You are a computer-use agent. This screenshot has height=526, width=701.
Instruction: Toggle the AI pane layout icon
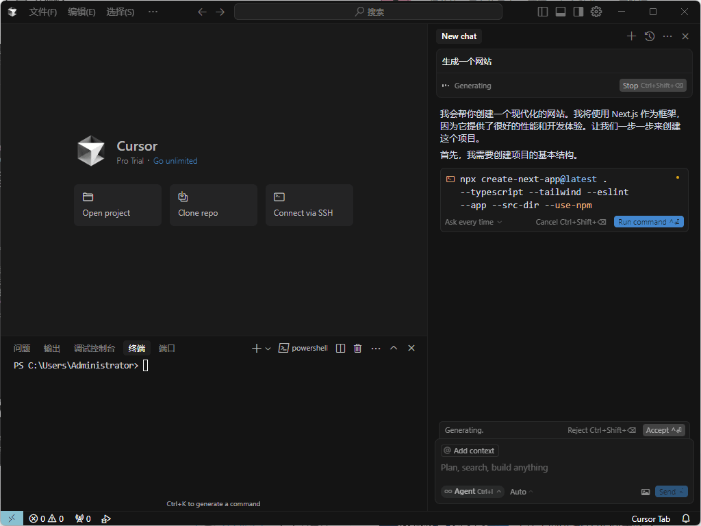point(578,12)
